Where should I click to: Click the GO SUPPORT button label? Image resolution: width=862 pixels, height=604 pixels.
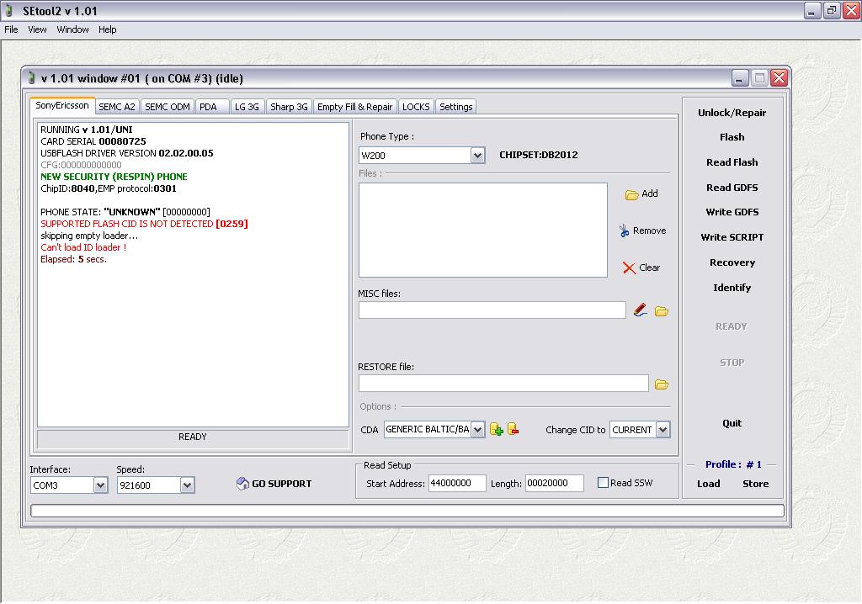click(x=281, y=484)
